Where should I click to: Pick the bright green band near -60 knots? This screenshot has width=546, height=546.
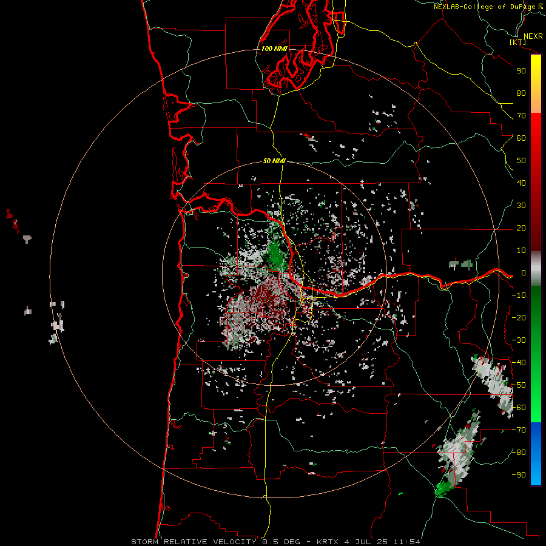[x=536, y=408]
